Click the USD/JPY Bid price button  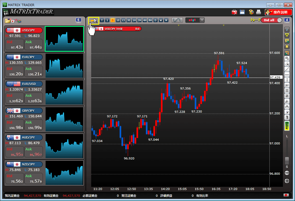[15, 44]
